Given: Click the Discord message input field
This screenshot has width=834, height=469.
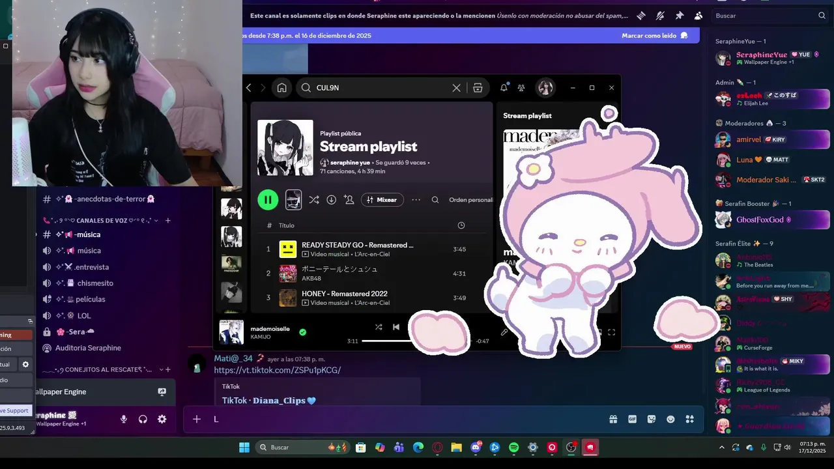Looking at the screenshot, I should (x=404, y=419).
